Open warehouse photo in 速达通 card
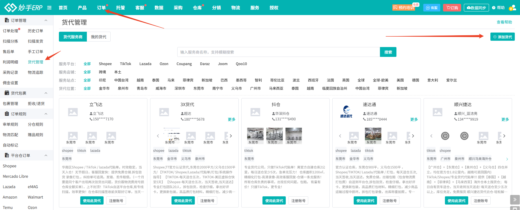 click(373, 136)
